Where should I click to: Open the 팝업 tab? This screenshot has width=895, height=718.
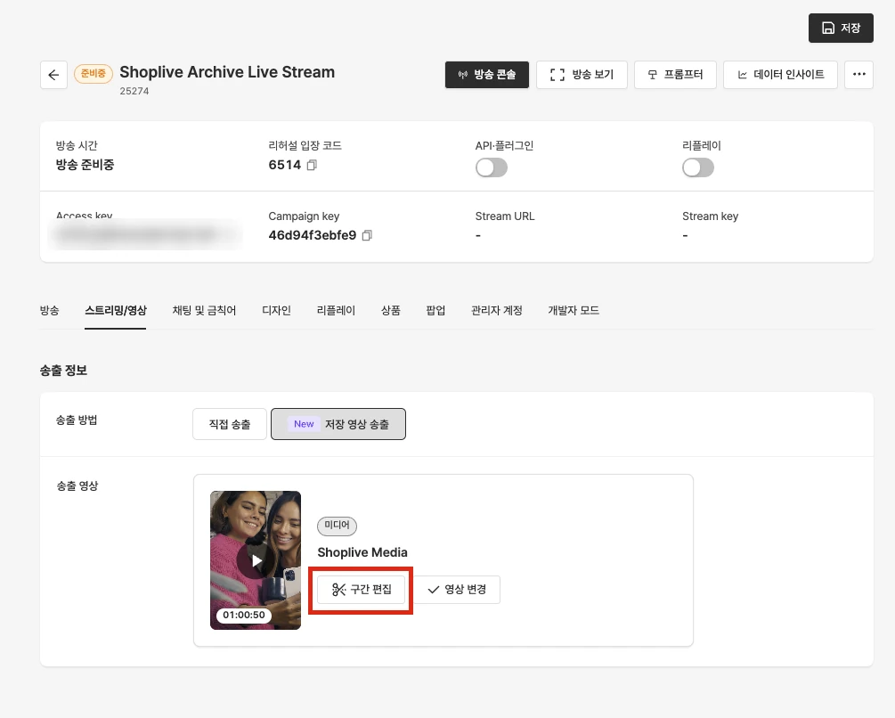click(435, 311)
